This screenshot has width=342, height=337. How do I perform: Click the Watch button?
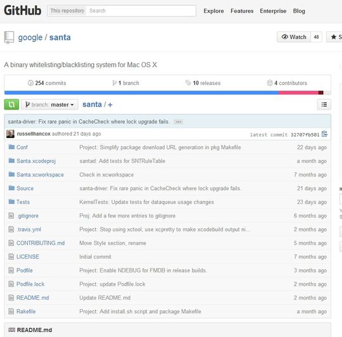(294, 37)
